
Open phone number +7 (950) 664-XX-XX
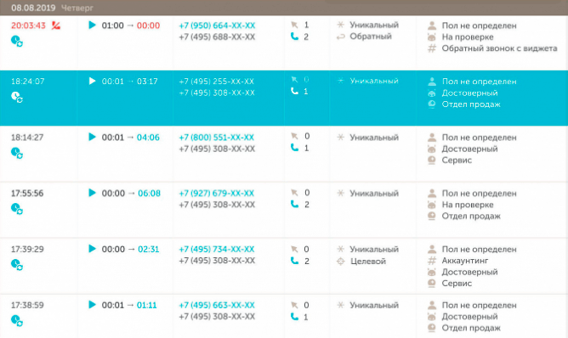point(217,25)
